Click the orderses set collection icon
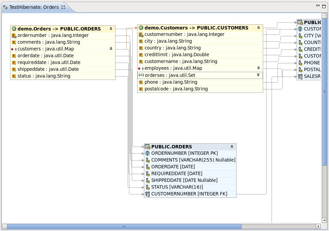This screenshot has width=329, height=231. coord(141,75)
